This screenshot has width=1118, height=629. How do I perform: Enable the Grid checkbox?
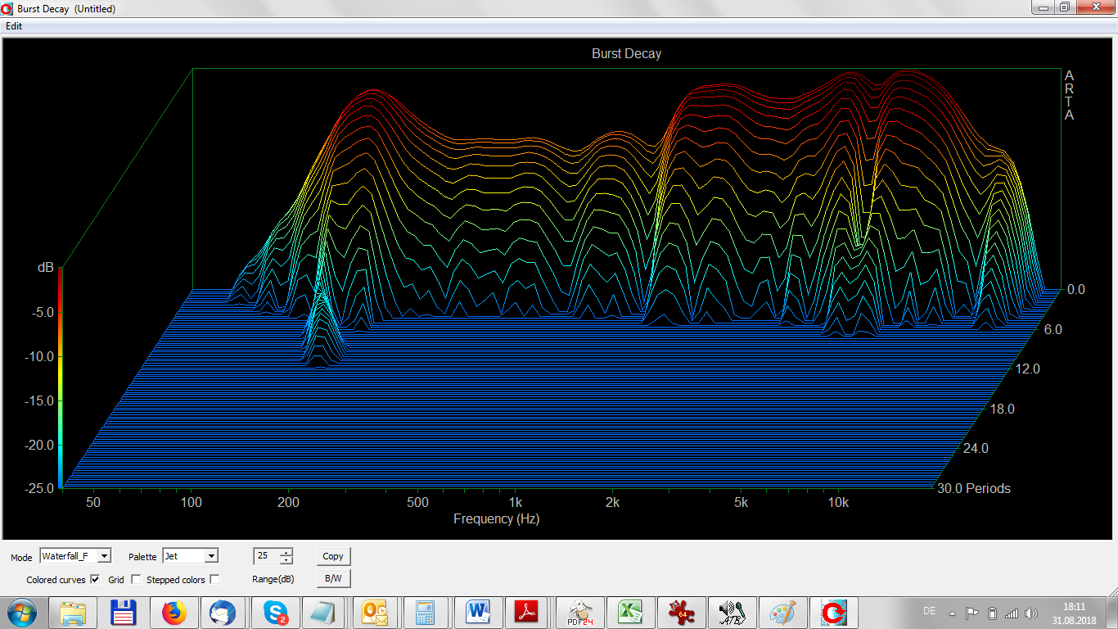tap(136, 580)
